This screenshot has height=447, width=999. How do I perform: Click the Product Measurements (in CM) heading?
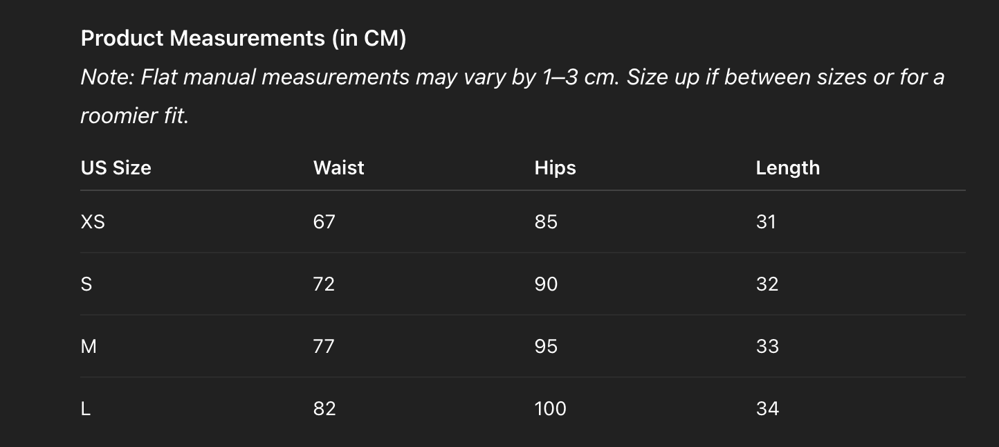coord(243,38)
